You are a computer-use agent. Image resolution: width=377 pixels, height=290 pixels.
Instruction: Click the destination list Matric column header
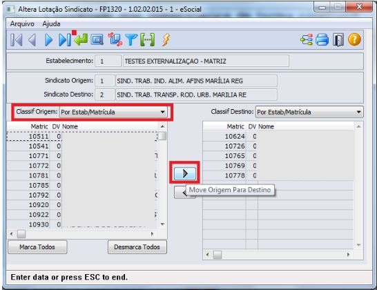[x=235, y=126]
